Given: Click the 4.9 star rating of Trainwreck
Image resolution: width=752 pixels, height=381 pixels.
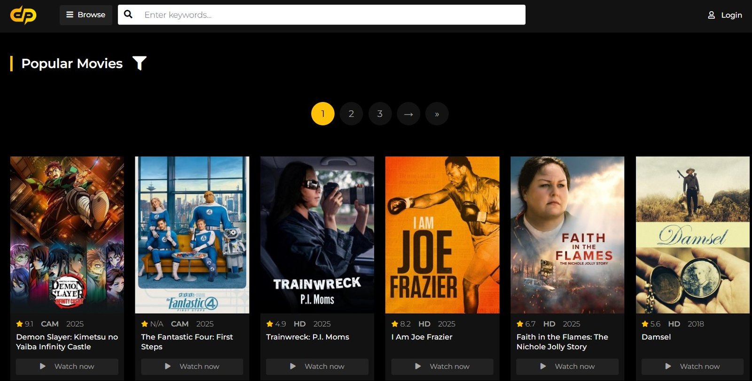Looking at the screenshot, I should (x=276, y=324).
